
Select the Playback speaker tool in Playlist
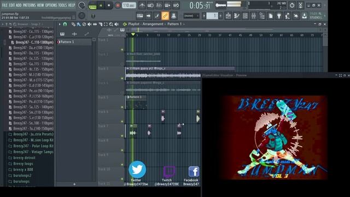click(x=116, y=24)
